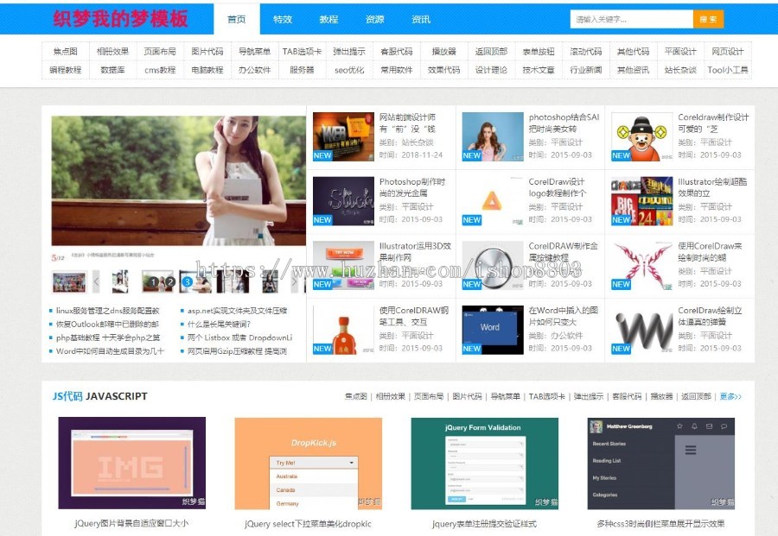Open 弹出提示 in JS代码 section links
This screenshot has width=778, height=536.
coord(589,396)
